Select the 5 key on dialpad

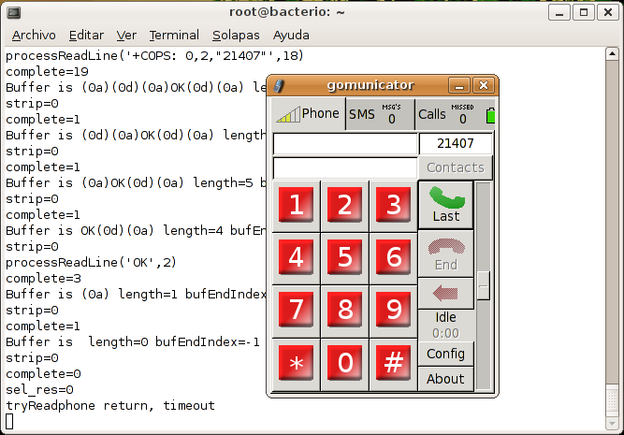(344, 257)
